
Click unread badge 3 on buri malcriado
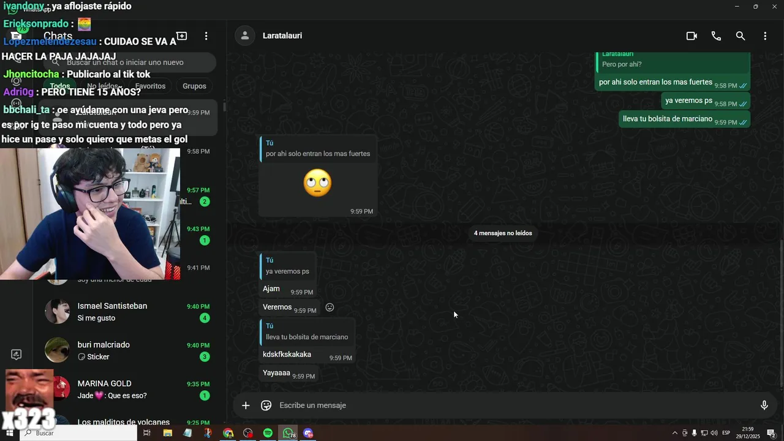(205, 356)
